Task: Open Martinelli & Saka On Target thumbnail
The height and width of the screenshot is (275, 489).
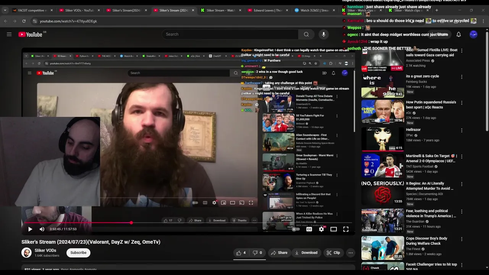Action: 382,165
